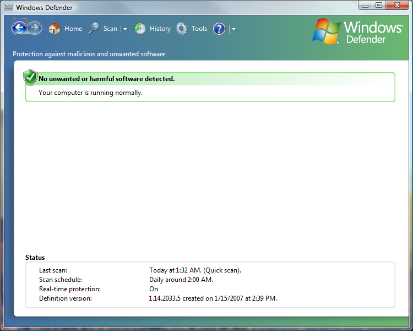Expand the dropdown arrow beside Help
The image size is (413, 331).
(x=233, y=29)
